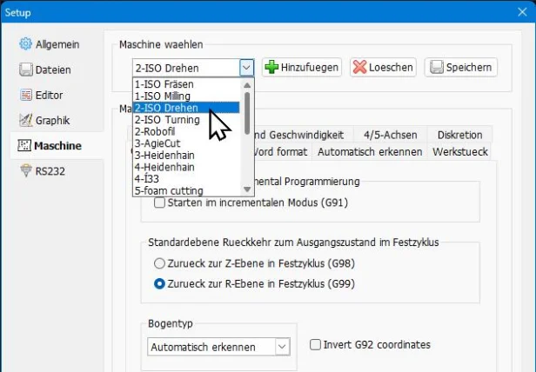Select Zurueck zur R-Ebene (G99) option
The image size is (536, 372).
pyautogui.click(x=159, y=283)
